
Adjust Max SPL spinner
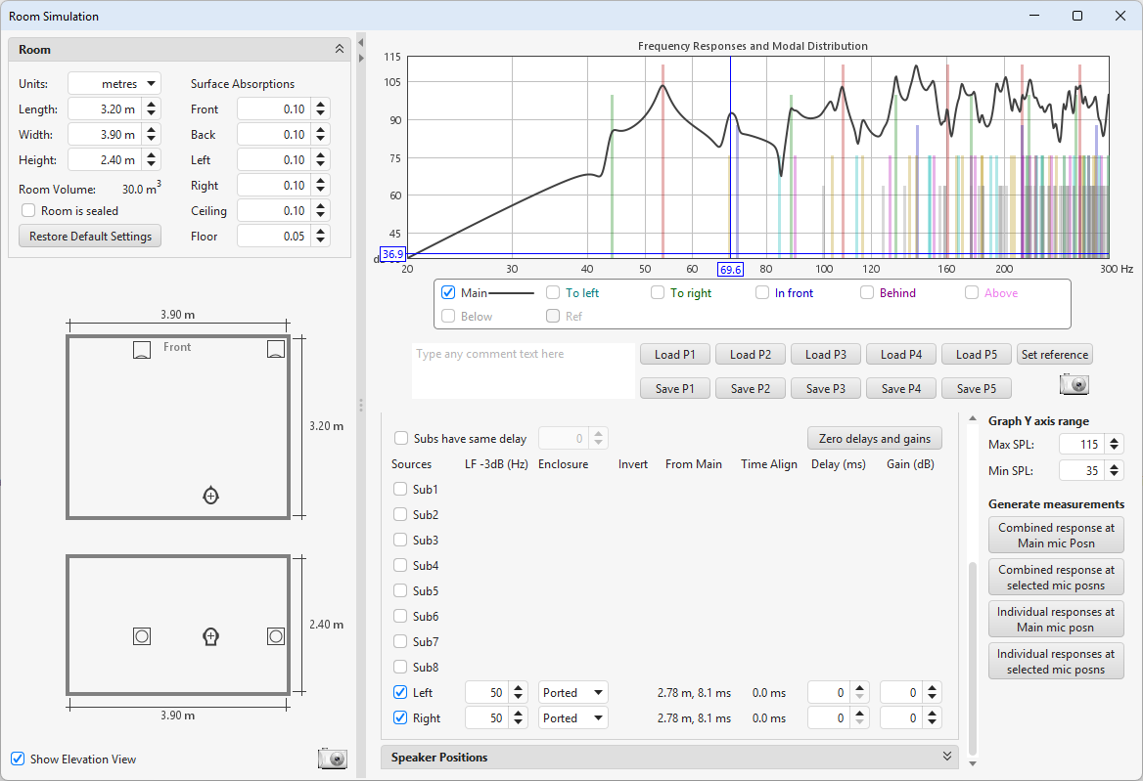1114,444
